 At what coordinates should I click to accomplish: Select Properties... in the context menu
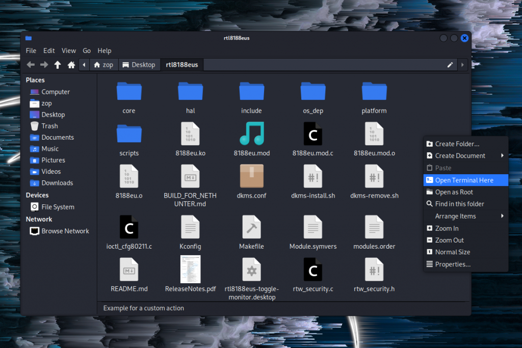click(x=453, y=264)
